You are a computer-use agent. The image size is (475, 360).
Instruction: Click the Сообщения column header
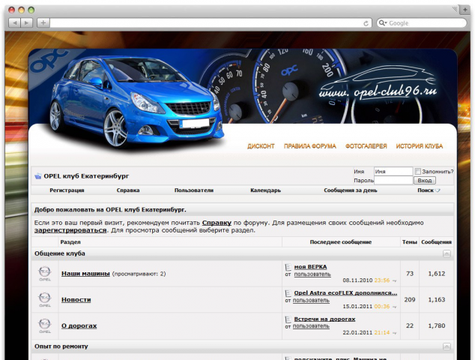click(x=436, y=242)
